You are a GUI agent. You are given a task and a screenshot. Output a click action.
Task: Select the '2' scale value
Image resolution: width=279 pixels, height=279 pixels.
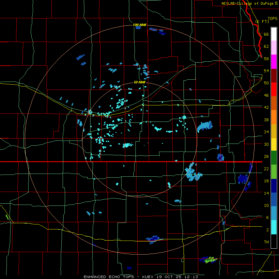[267, 230]
